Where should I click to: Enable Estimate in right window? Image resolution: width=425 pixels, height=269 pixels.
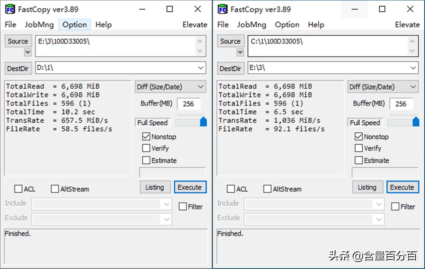point(359,160)
